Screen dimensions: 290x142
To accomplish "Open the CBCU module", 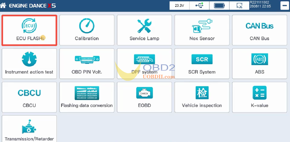I will (x=29, y=97).
